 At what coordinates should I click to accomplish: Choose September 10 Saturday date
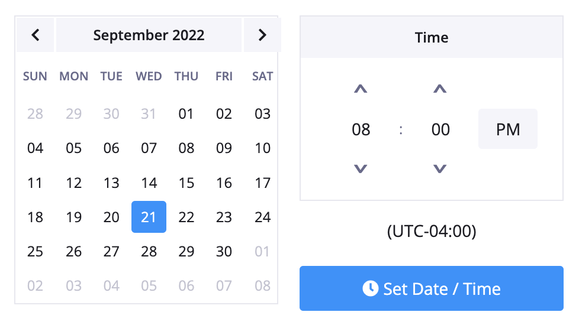click(262, 148)
